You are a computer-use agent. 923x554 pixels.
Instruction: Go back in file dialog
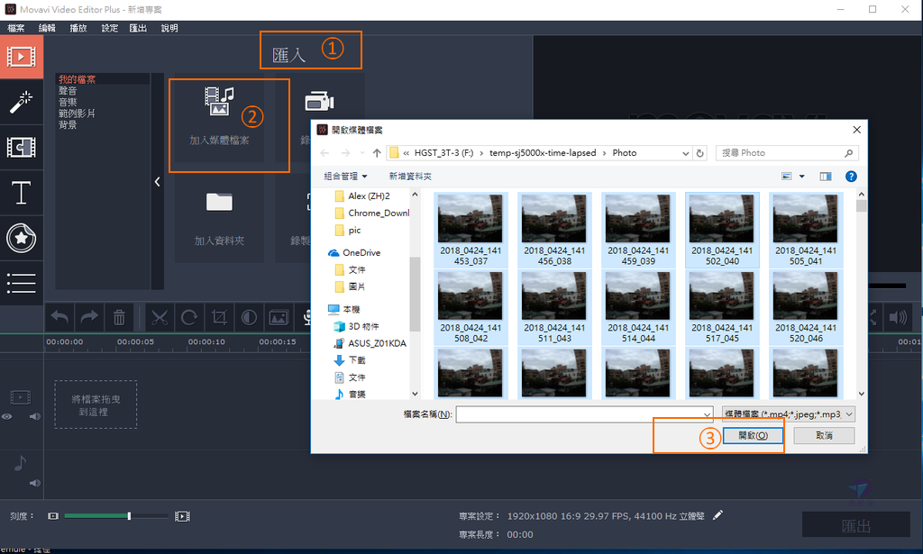[x=324, y=153]
